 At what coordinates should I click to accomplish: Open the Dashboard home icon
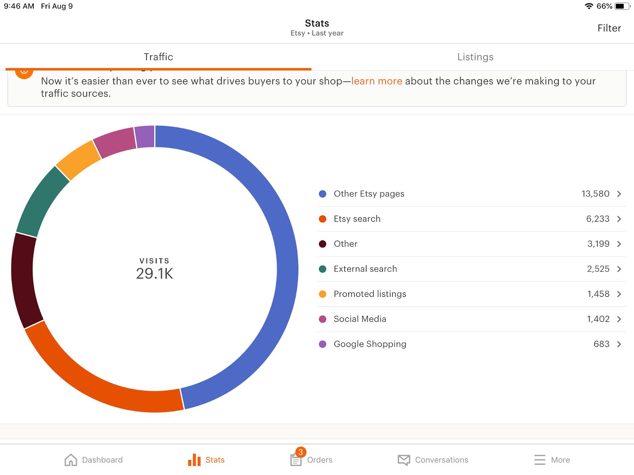[71, 460]
